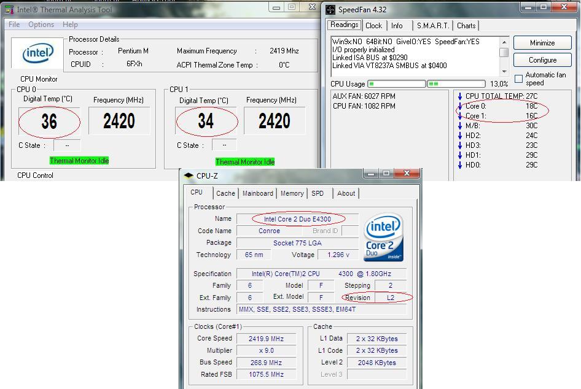Click the Revision field showing L2
This screenshot has width=581, height=389.
tap(391, 298)
